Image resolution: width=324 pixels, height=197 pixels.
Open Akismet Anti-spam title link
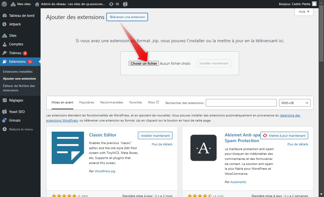(x=242, y=138)
